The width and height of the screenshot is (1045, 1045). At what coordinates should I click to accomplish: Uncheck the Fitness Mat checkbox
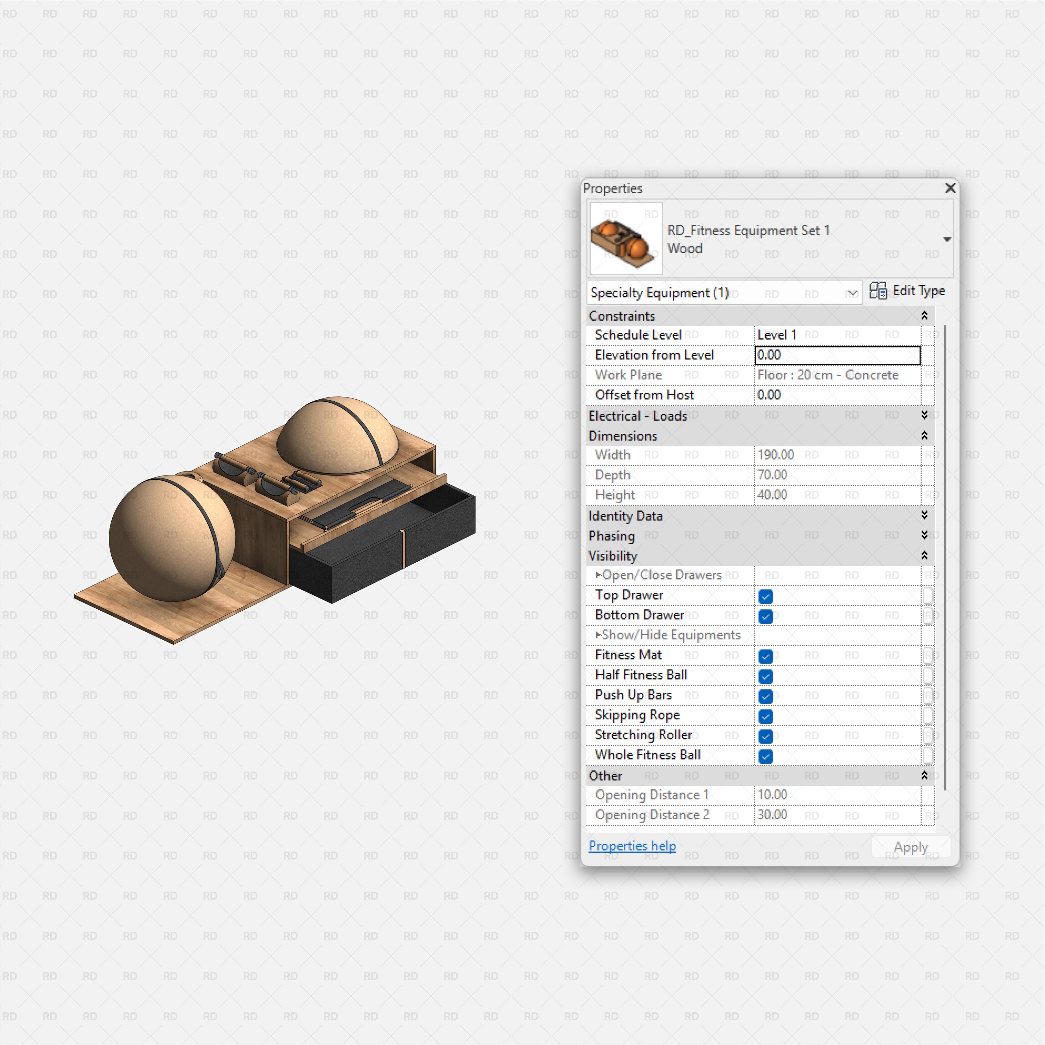pyautogui.click(x=765, y=656)
